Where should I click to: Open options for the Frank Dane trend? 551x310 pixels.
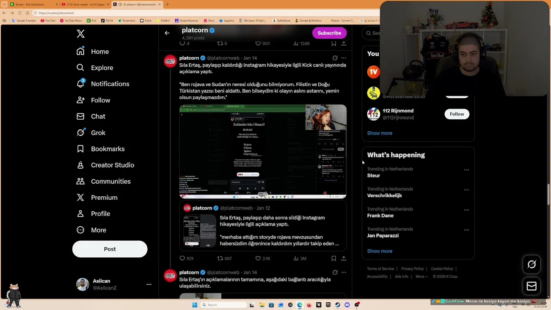point(466,210)
